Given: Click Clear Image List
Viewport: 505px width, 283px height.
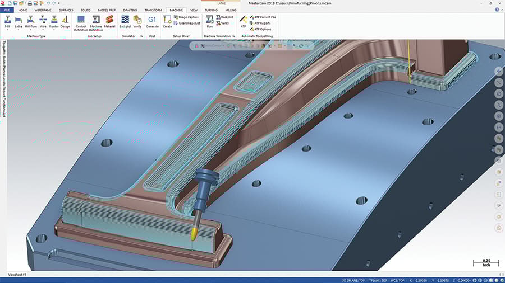Looking at the screenshot, I should coord(187,23).
